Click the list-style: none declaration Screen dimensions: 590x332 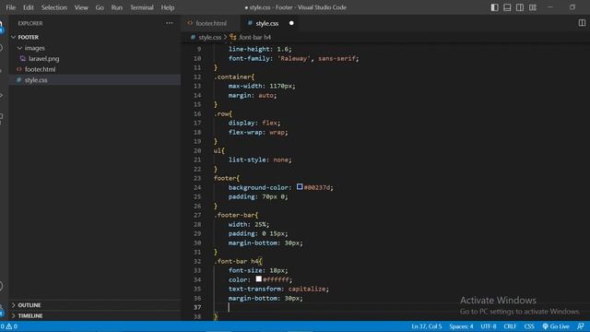260,160
